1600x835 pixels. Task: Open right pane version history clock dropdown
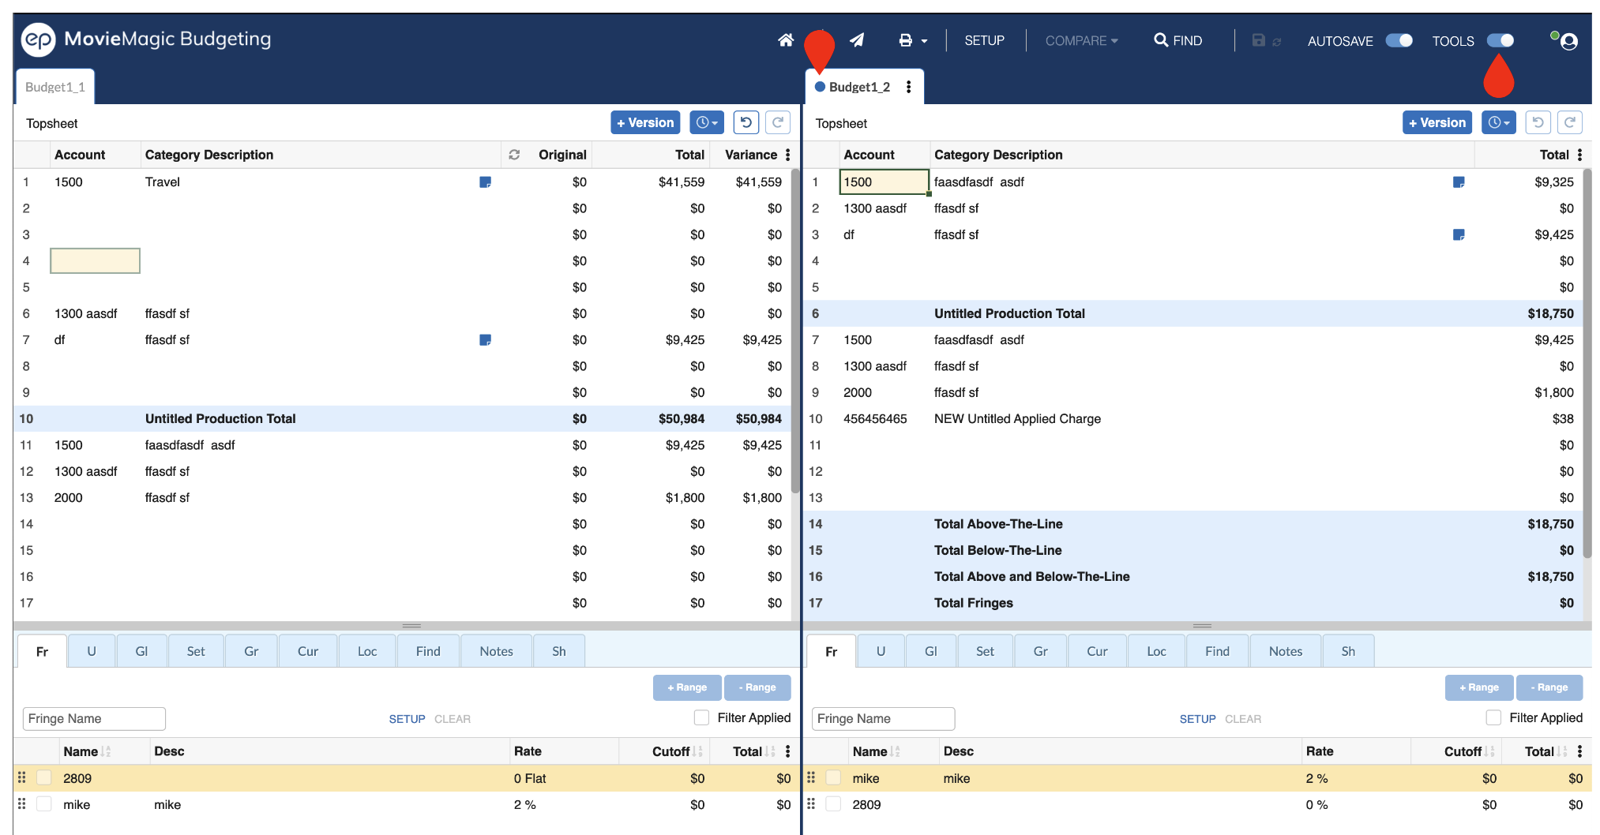point(1499,122)
